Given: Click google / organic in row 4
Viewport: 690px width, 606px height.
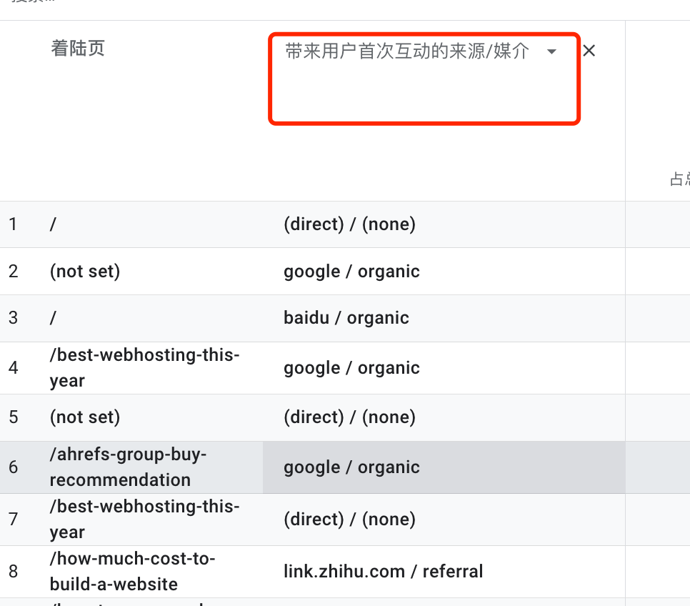Looking at the screenshot, I should coord(351,368).
